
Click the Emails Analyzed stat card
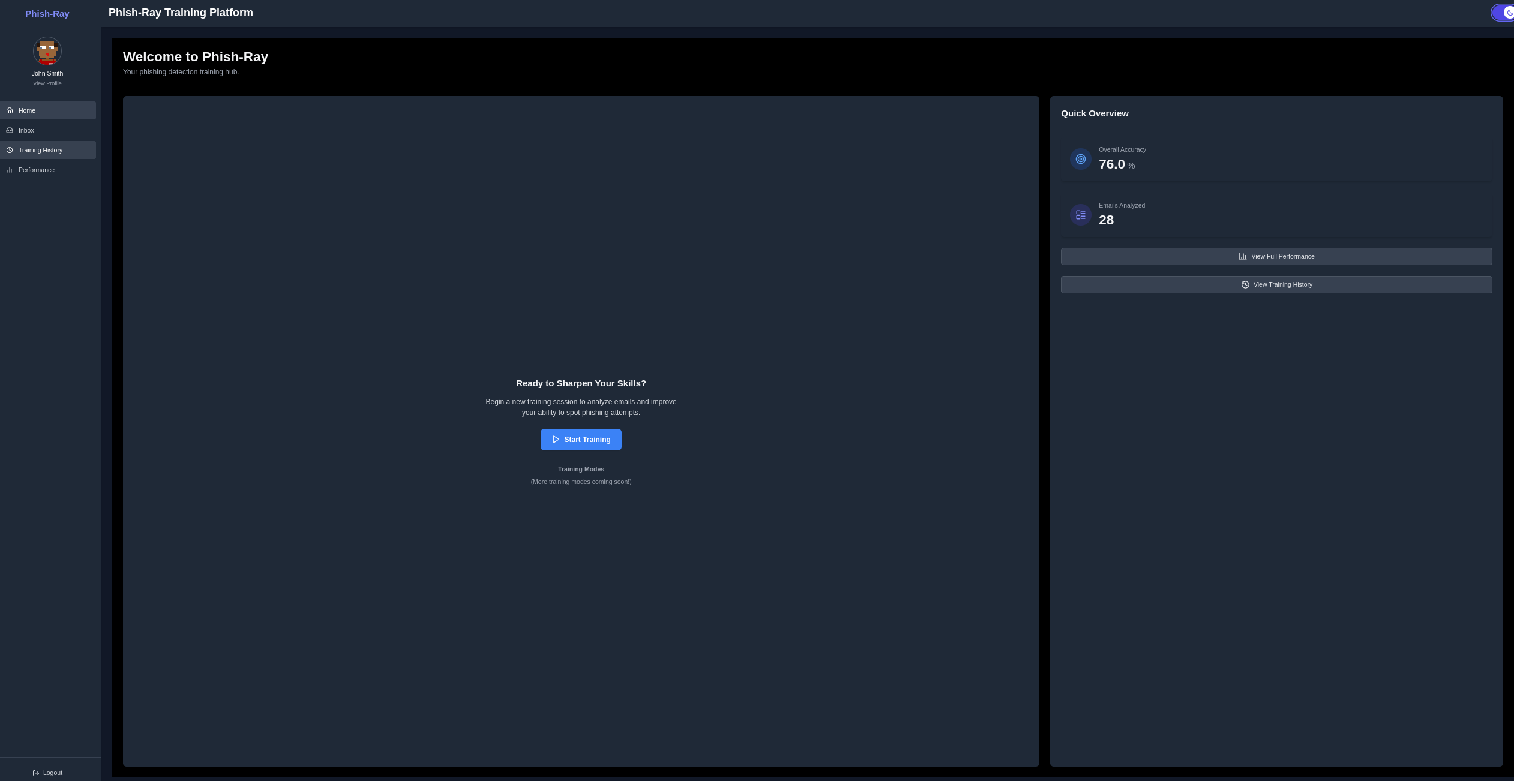[x=1276, y=214]
